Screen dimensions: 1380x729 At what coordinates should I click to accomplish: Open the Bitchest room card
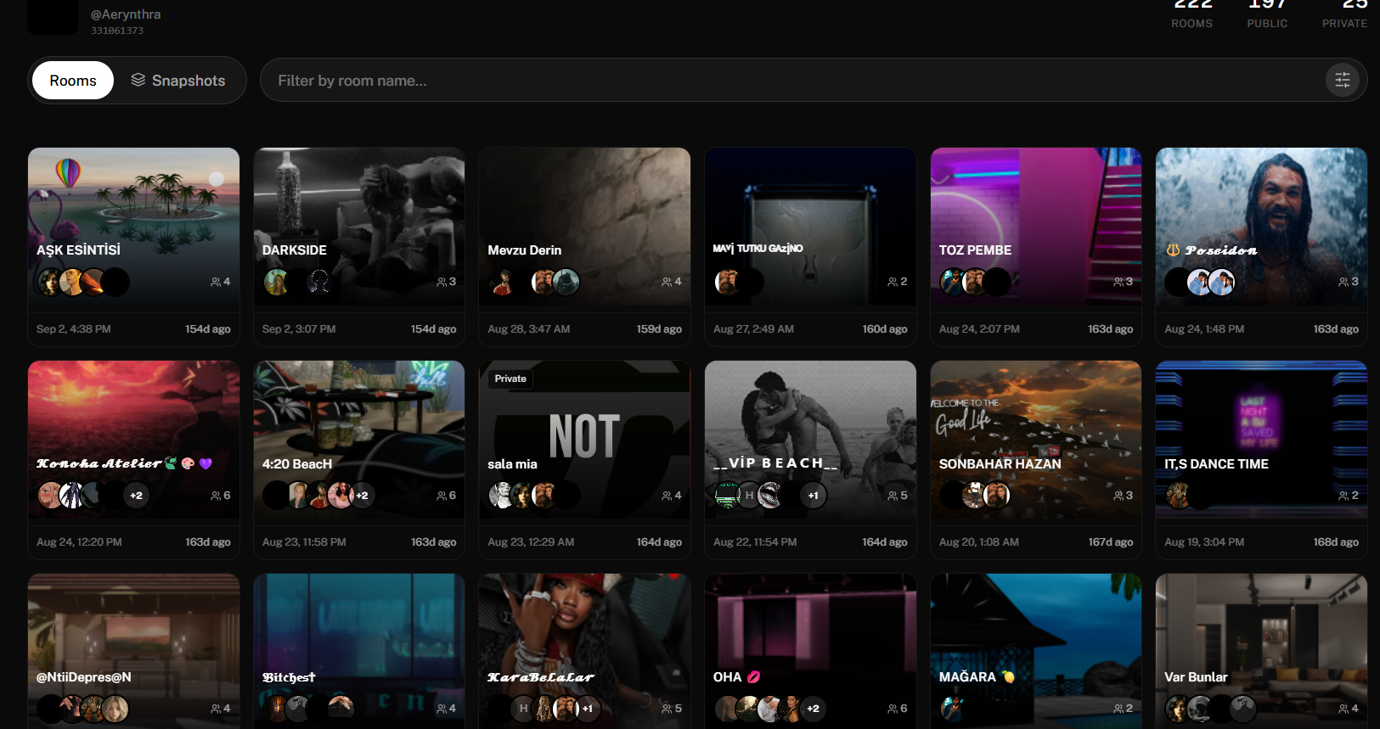coord(359,651)
